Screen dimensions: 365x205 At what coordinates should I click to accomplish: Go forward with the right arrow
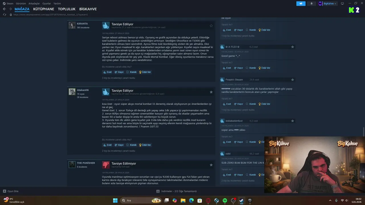[11, 9]
